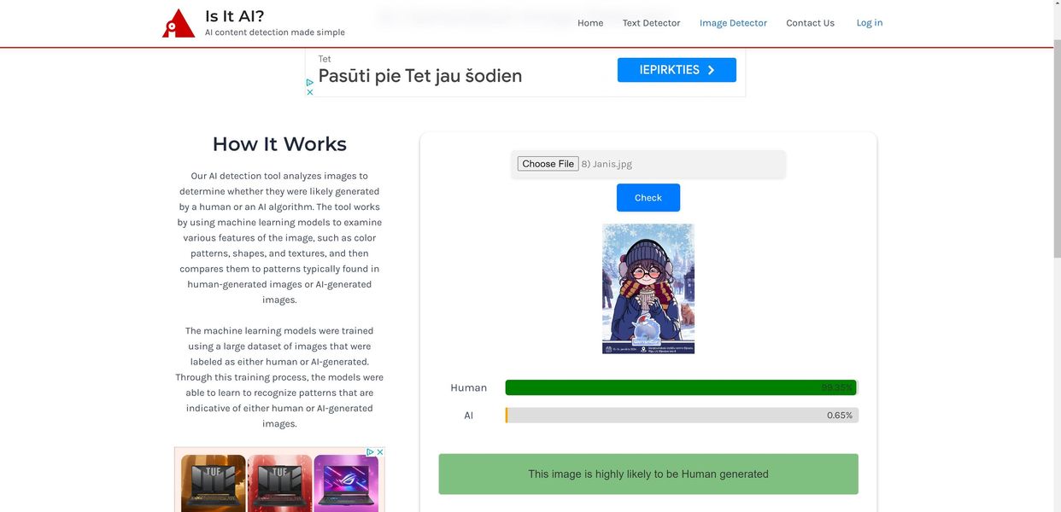Screen dimensions: 1061x512
Task: Close the laptop ad with X icon
Action: click(380, 452)
